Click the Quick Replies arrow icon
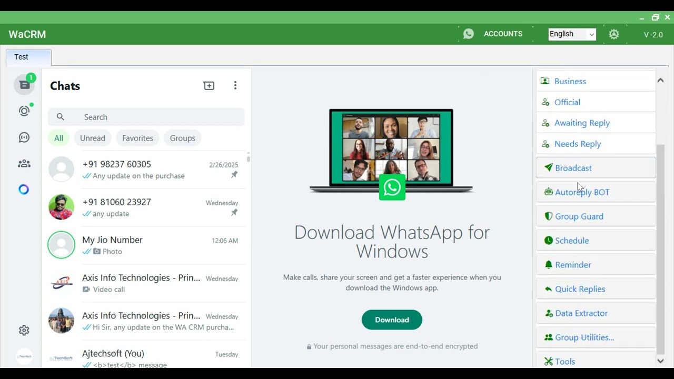674x379 pixels. (x=549, y=288)
